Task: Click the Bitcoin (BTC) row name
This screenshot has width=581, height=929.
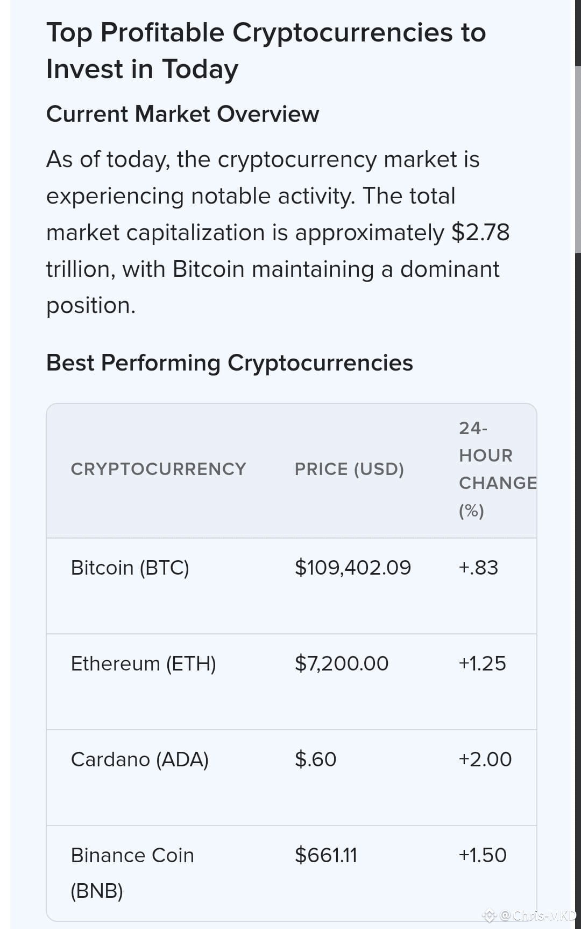Action: coord(130,568)
